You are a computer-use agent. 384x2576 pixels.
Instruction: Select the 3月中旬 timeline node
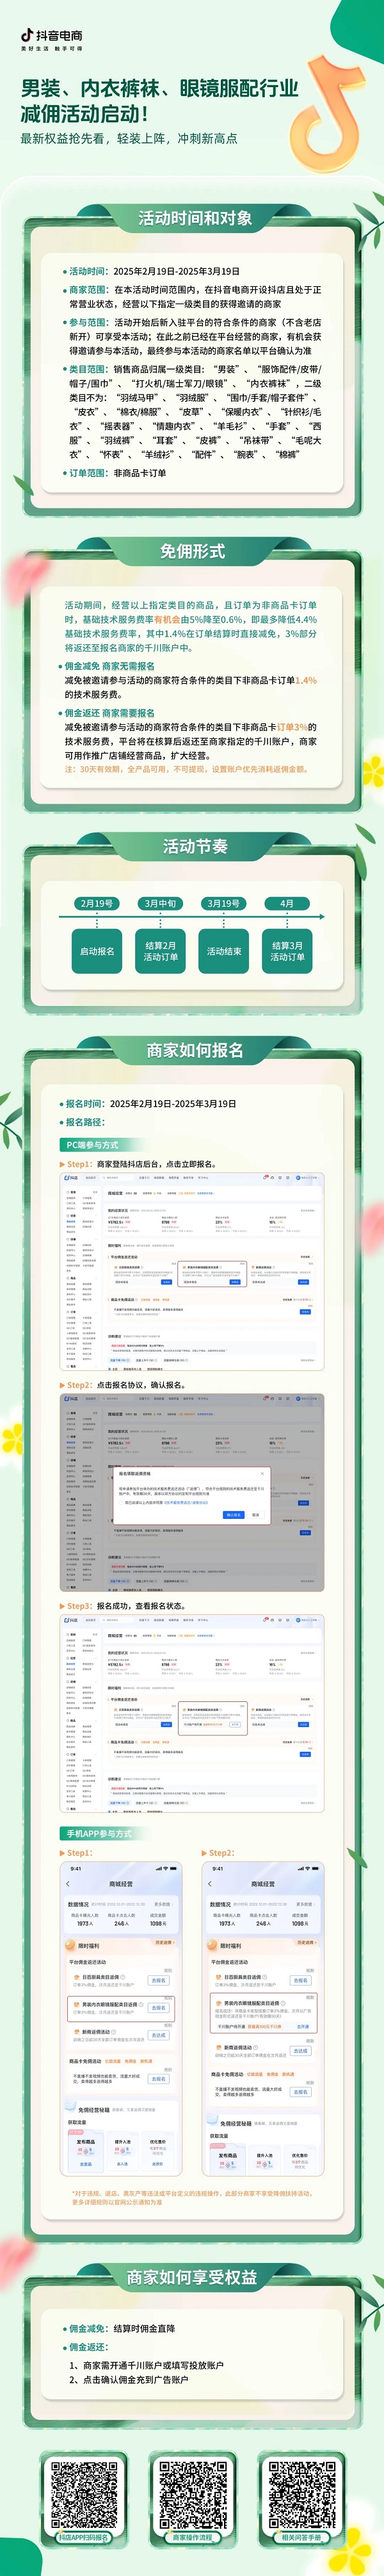point(160,904)
